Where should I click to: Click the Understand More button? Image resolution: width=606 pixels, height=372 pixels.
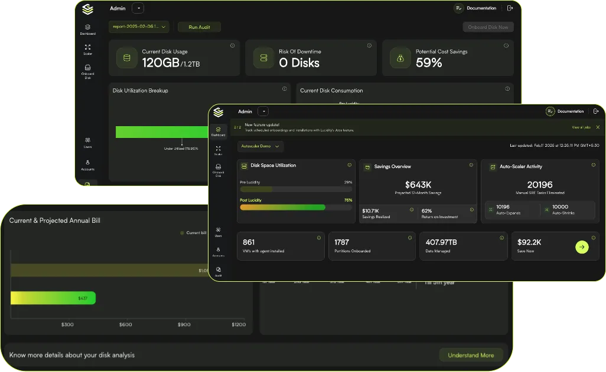coord(471,355)
